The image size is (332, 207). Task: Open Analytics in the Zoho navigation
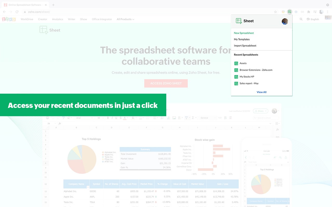coord(58,19)
